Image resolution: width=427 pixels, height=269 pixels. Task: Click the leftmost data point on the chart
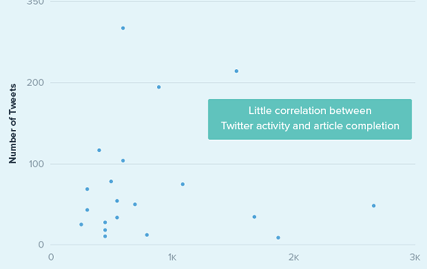[x=81, y=224]
